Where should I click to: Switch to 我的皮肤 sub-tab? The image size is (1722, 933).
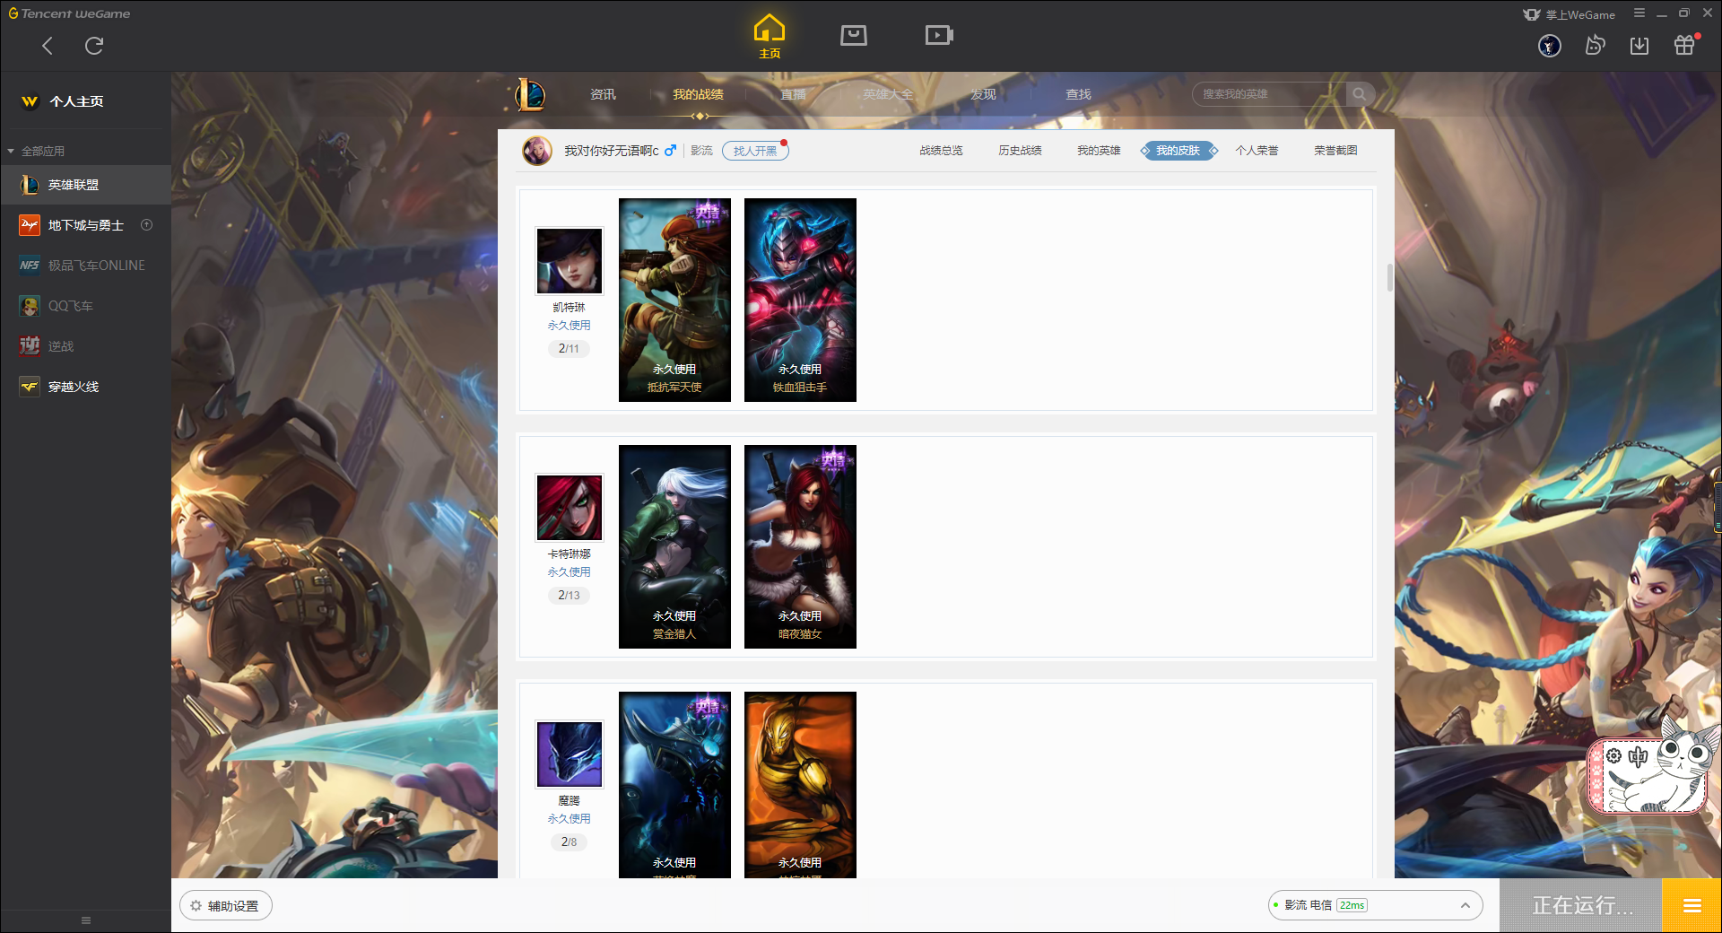(1178, 151)
